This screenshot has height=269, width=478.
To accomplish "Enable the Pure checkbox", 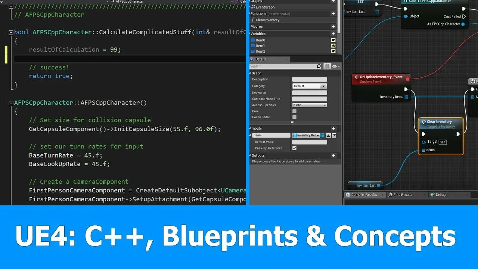I will coord(294,111).
